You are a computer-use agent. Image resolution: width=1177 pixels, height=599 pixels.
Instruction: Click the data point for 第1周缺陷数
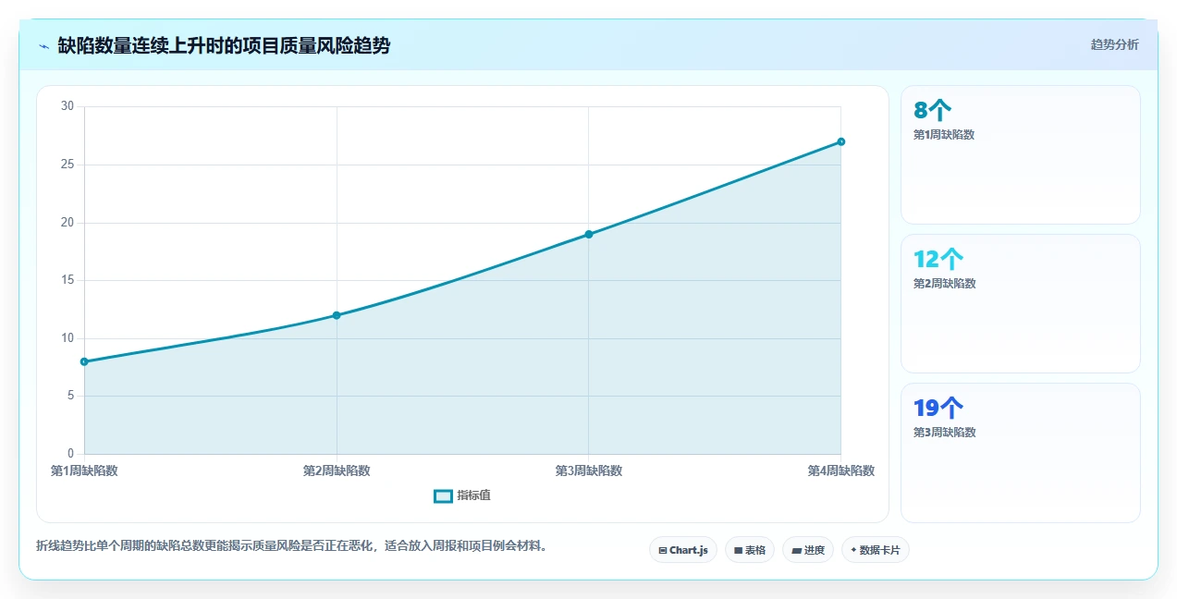point(84,361)
